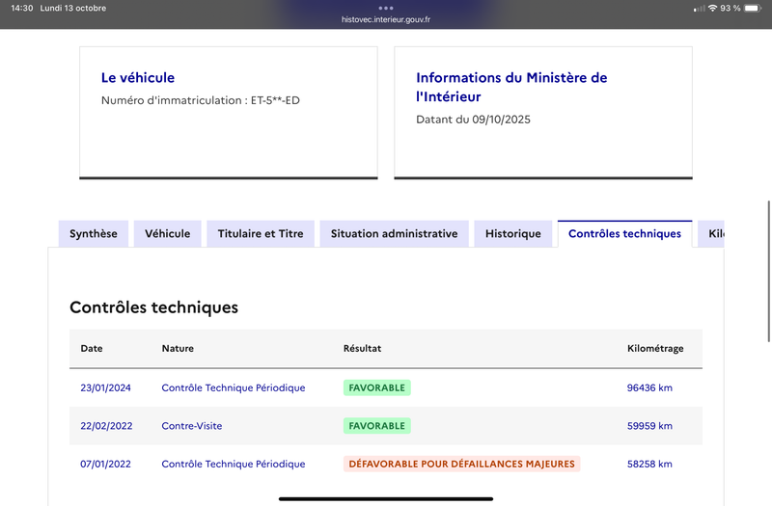The height and width of the screenshot is (506, 772).
Task: Click the Contre-Visite entry
Action: [x=192, y=425]
